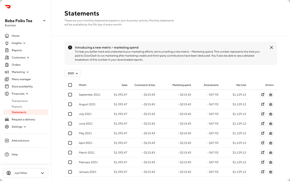Select Statements in the sidebar
290x181 pixels.
click(x=26, y=112)
